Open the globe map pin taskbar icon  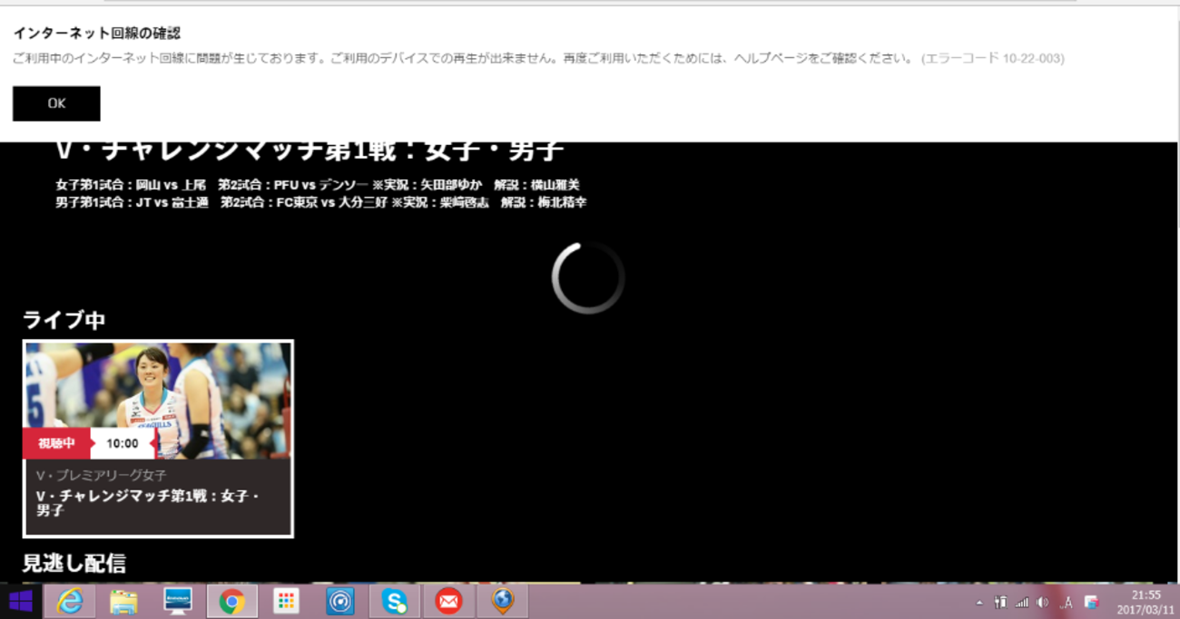click(x=503, y=601)
